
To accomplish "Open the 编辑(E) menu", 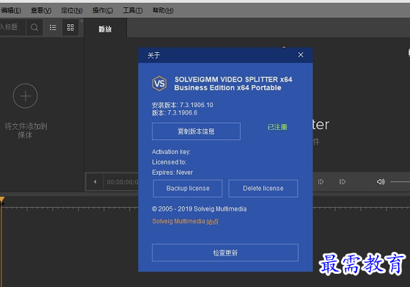I will (x=11, y=10).
